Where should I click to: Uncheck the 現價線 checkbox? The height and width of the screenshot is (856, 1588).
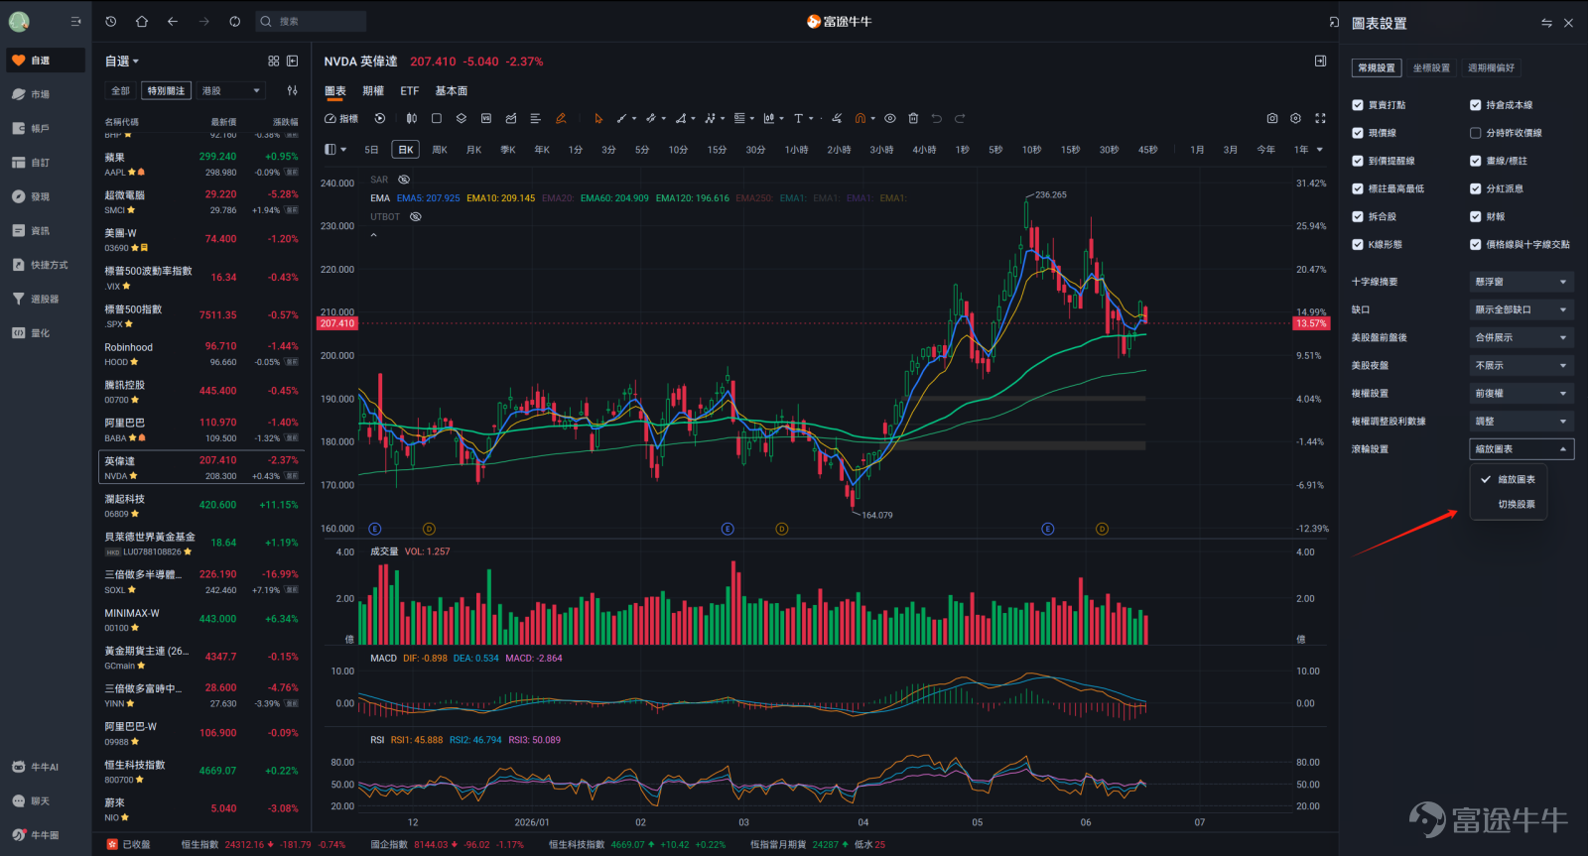1358,133
